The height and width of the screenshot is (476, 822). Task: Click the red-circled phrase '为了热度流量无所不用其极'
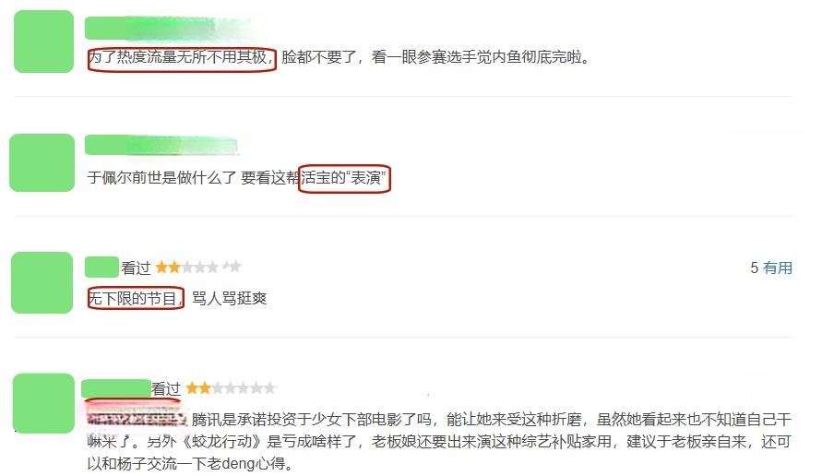182,56
